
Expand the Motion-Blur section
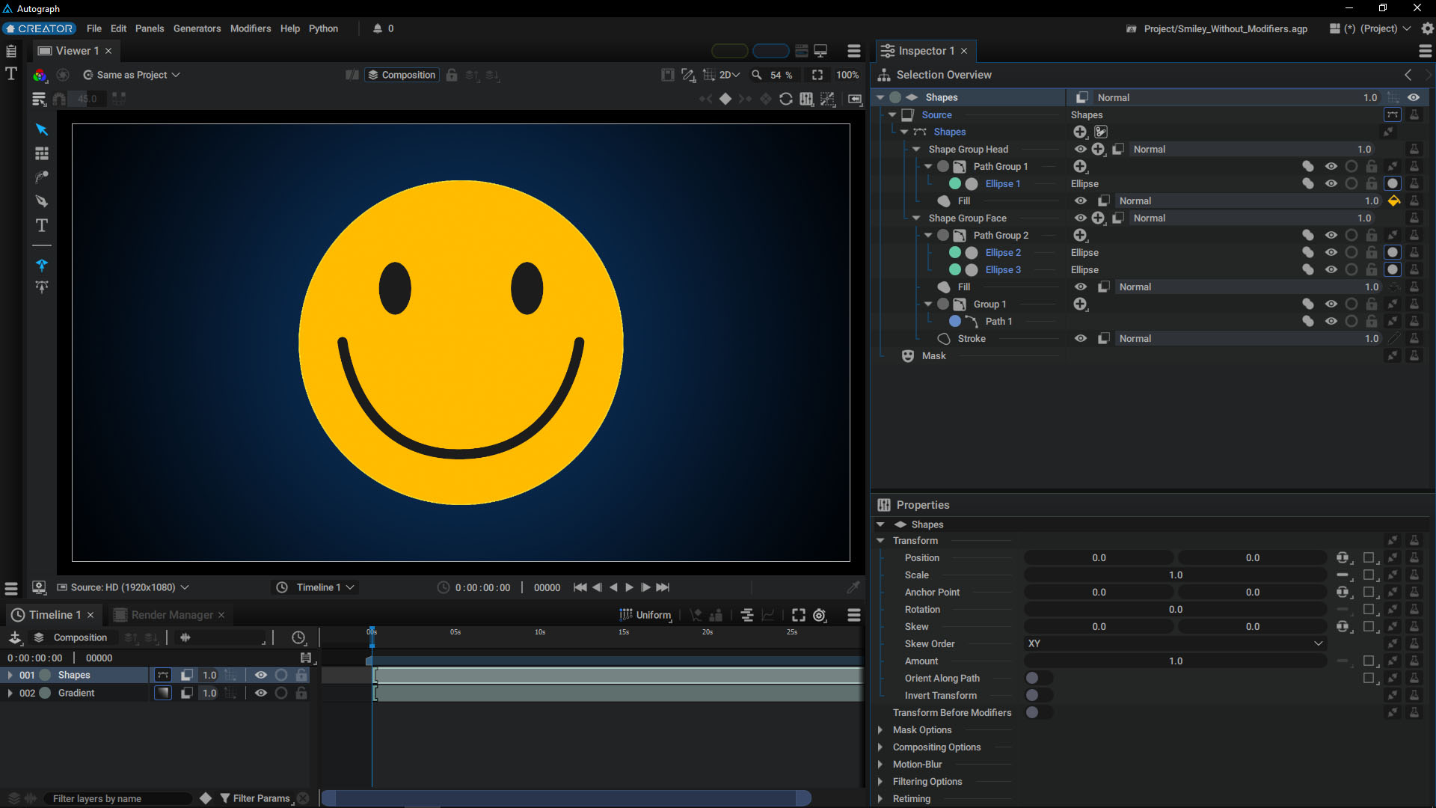880,764
